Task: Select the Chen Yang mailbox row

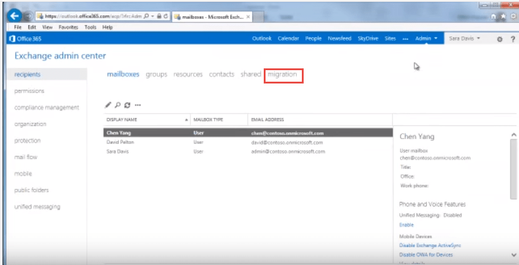Action: (x=248, y=133)
